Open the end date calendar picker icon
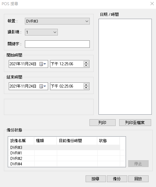Image resolution: width=156 pixels, height=187 pixels. point(43,86)
